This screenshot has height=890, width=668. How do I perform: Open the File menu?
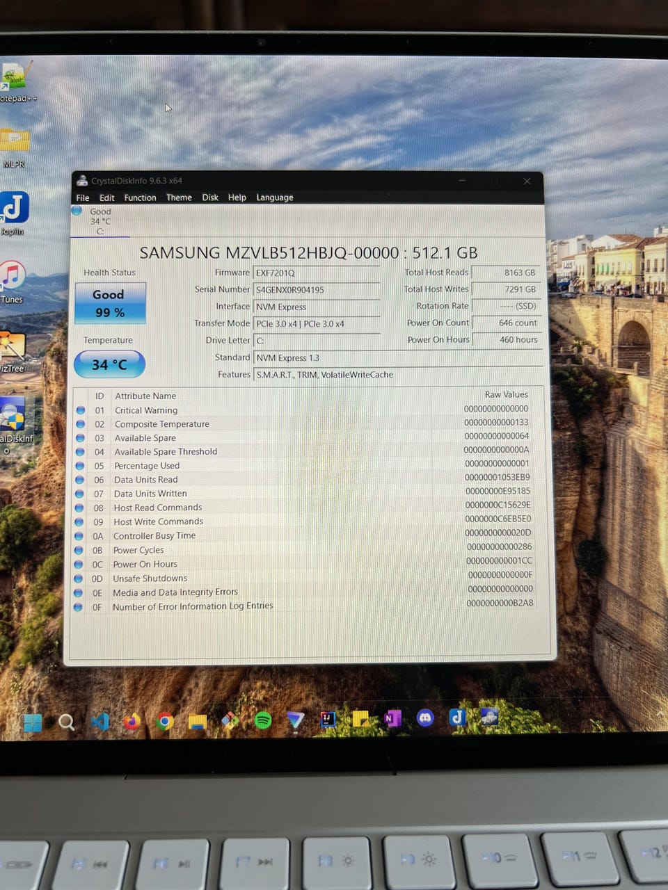coord(83,197)
